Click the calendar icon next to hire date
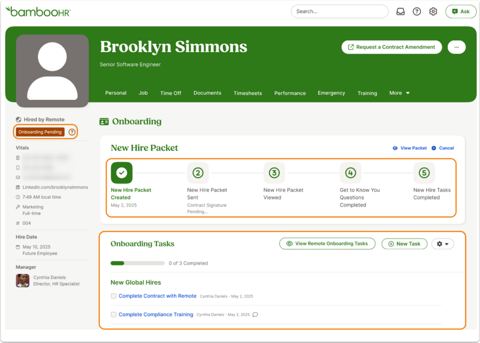 [x=18, y=247]
